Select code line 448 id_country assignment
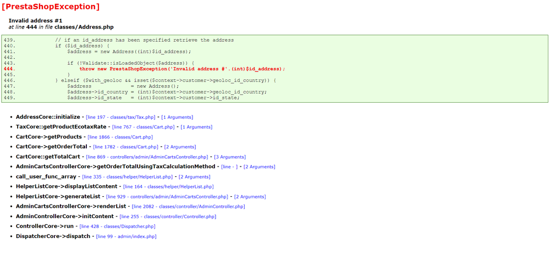Image resolution: width=550 pixels, height=255 pixels. [167, 92]
